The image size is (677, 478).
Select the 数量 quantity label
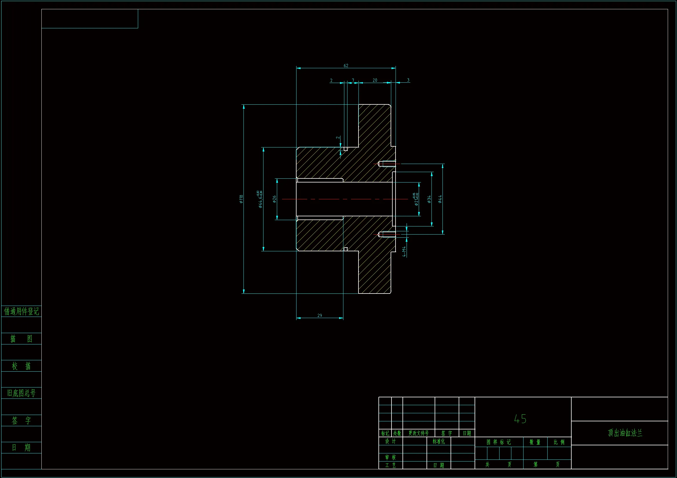pyautogui.click(x=535, y=442)
